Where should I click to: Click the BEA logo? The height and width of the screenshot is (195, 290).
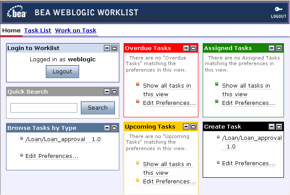point(17,13)
